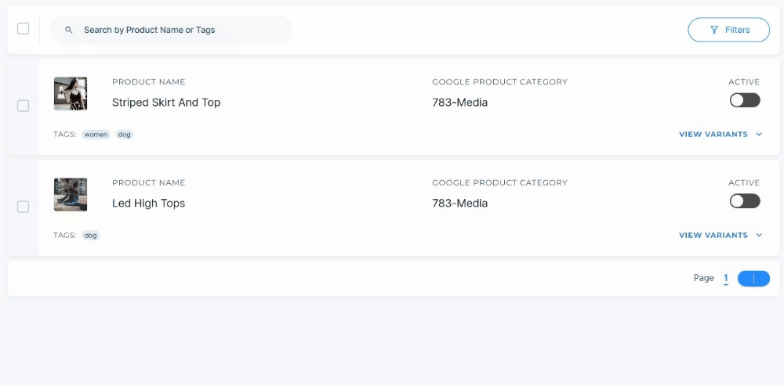Focus the Search by Product Name field

coord(170,30)
